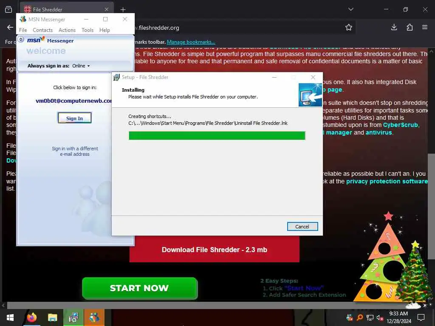Click the magnifier icon in system tray

(x=360, y=318)
